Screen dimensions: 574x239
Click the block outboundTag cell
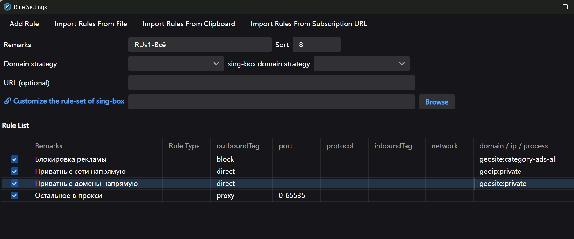225,159
